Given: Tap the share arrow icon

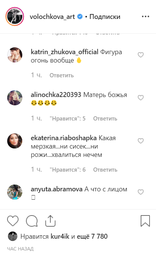Looking at the screenshot, I should coord(51,221).
